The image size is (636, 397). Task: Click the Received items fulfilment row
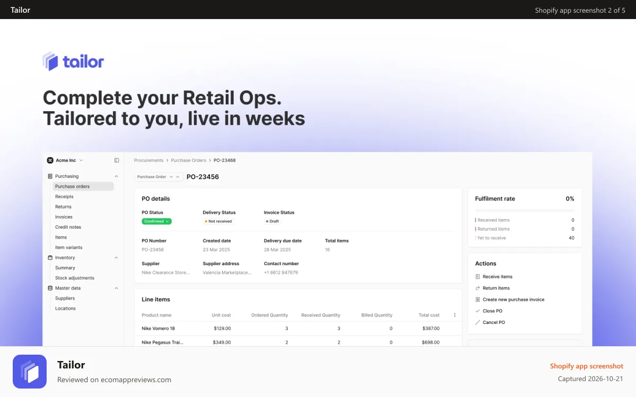525,220
